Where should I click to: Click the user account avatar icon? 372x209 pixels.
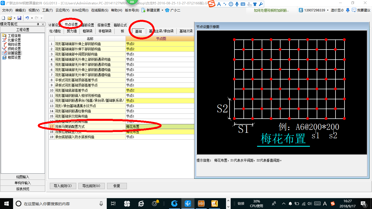click(301, 10)
